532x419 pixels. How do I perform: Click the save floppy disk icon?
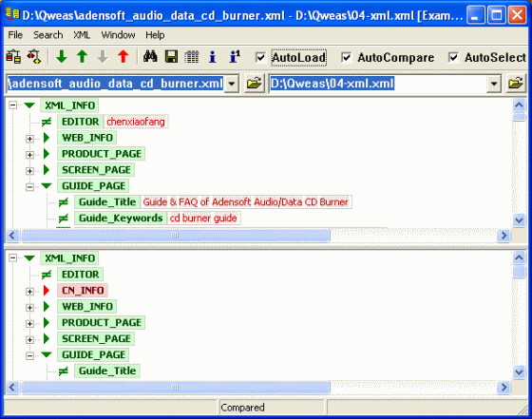tap(171, 57)
